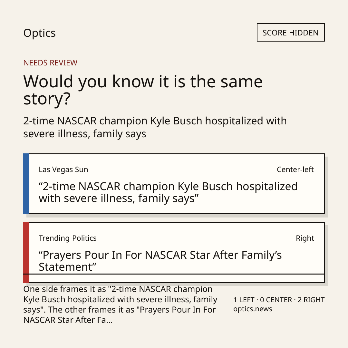The width and height of the screenshot is (348, 348).
Task: Click the blue bias stripe
Action: click(26, 184)
